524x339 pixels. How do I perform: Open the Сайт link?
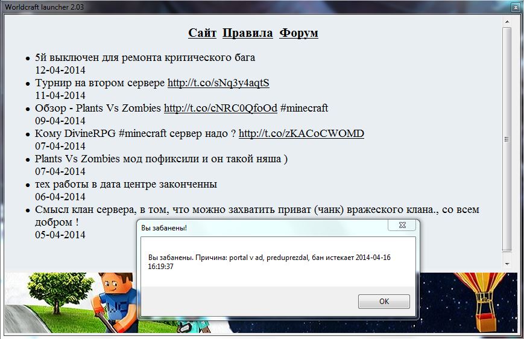pos(202,33)
